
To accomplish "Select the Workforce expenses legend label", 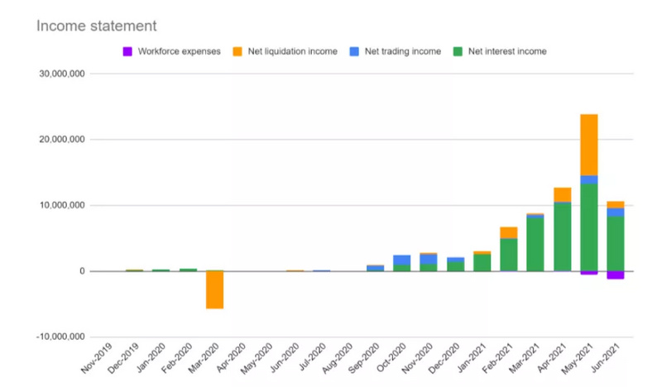I will (179, 51).
